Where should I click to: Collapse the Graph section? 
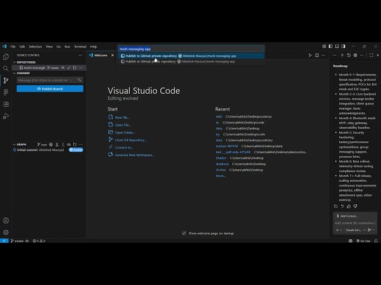14,144
